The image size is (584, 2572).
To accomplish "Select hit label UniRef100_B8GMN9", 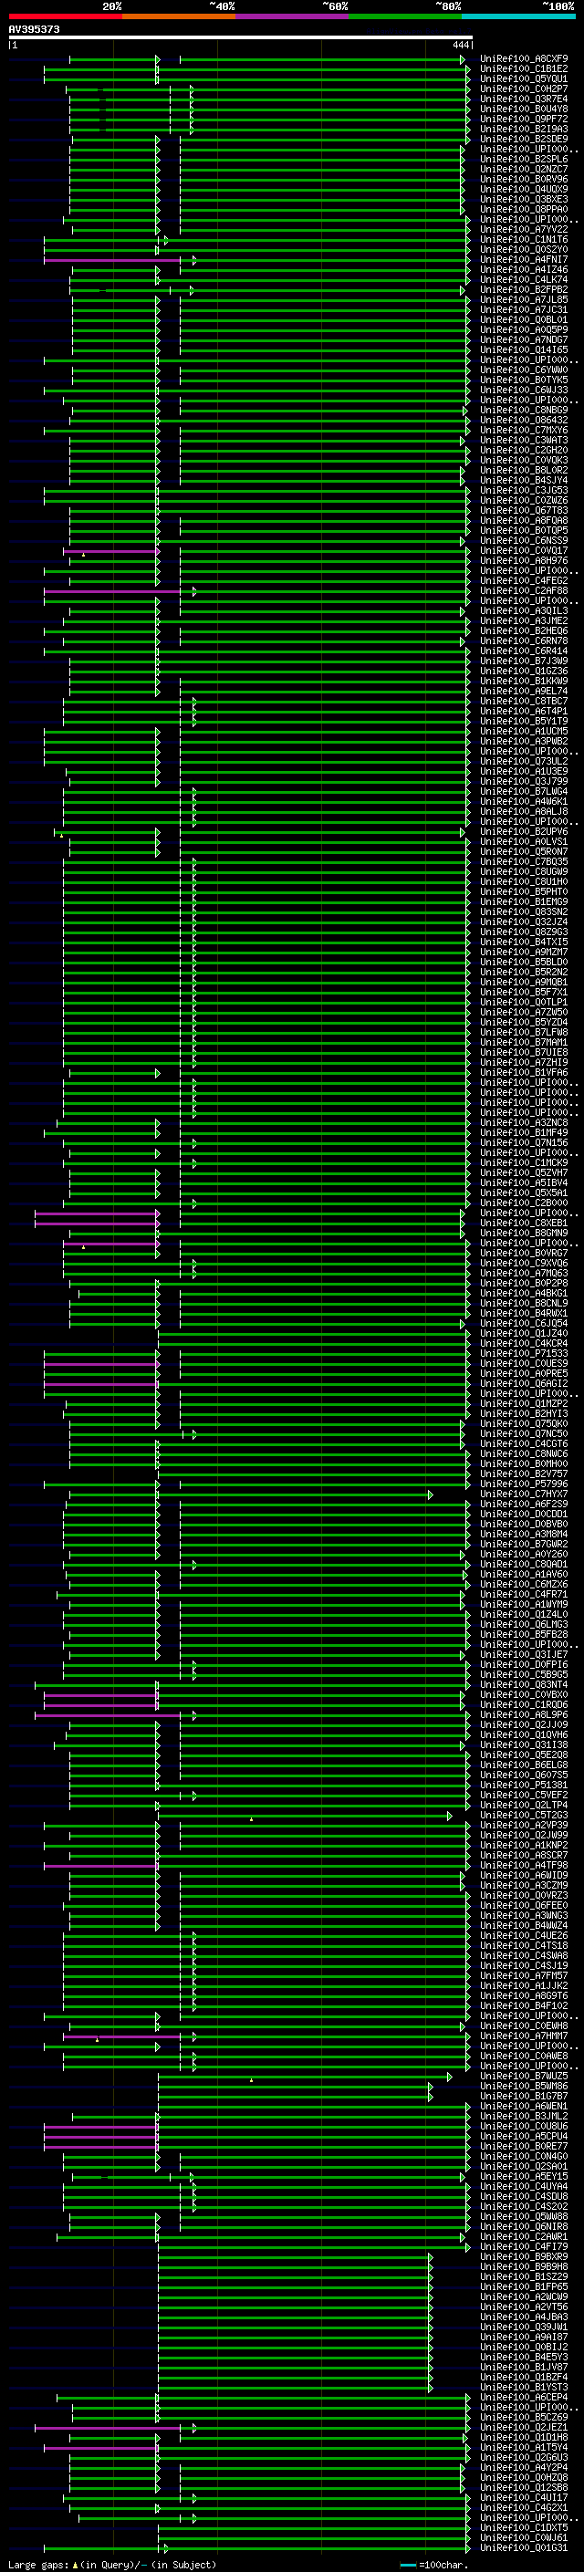I will tap(524, 1234).
